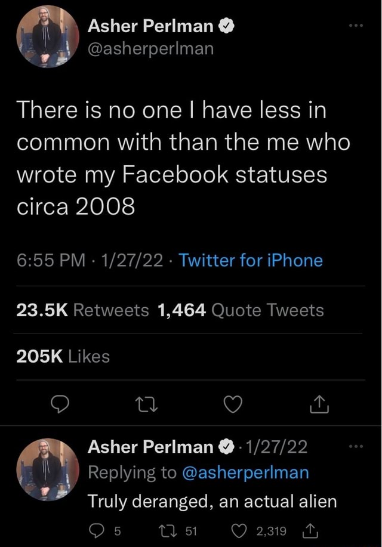This screenshot has width=382, height=547.
Task: Click the like heart icon under the main tweet
Action: [232, 404]
